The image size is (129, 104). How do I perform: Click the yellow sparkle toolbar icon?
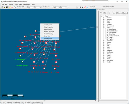[10, 7]
